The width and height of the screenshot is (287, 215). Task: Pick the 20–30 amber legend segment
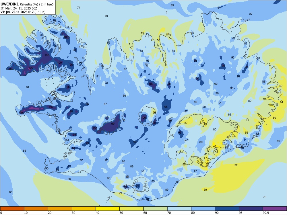(60, 209)
